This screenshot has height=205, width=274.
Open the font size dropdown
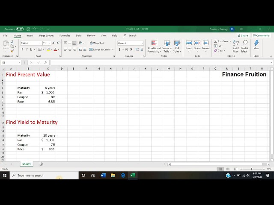click(50, 43)
